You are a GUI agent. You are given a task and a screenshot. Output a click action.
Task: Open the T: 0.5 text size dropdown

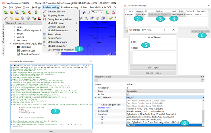(x=97, y=12)
